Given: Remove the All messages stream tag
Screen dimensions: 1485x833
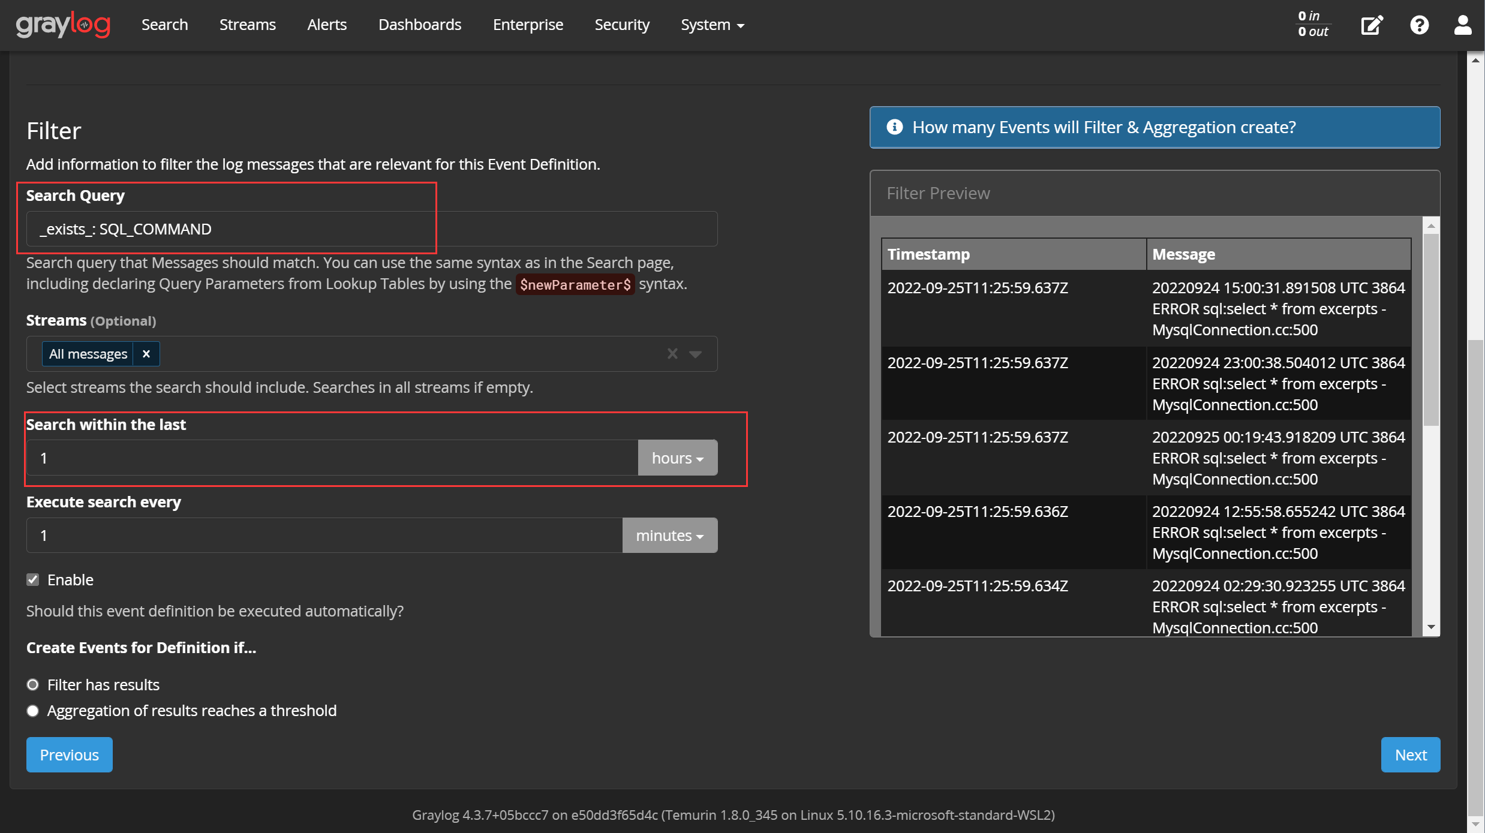Looking at the screenshot, I should [x=146, y=354].
